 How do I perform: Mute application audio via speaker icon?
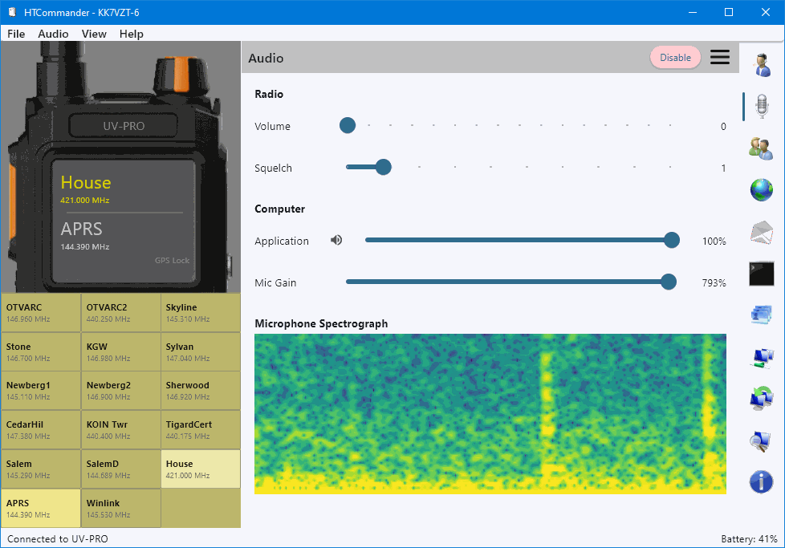pos(336,240)
